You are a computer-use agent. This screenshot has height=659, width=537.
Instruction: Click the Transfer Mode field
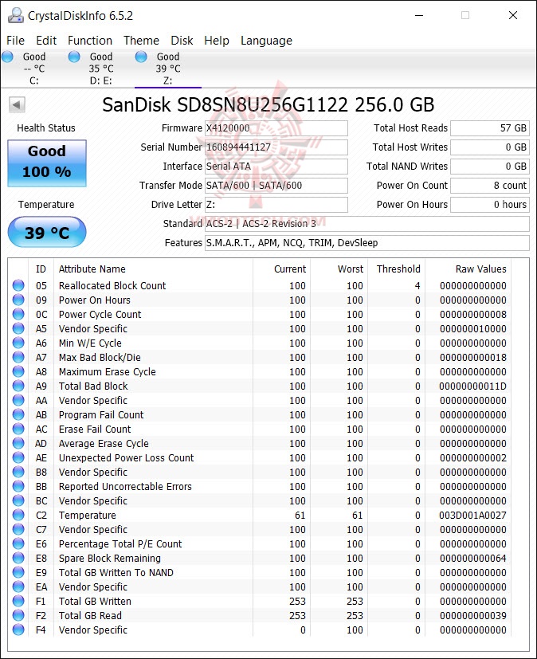coord(276,186)
